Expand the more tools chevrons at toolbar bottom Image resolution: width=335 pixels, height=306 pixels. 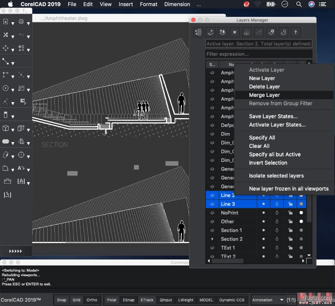(16, 251)
